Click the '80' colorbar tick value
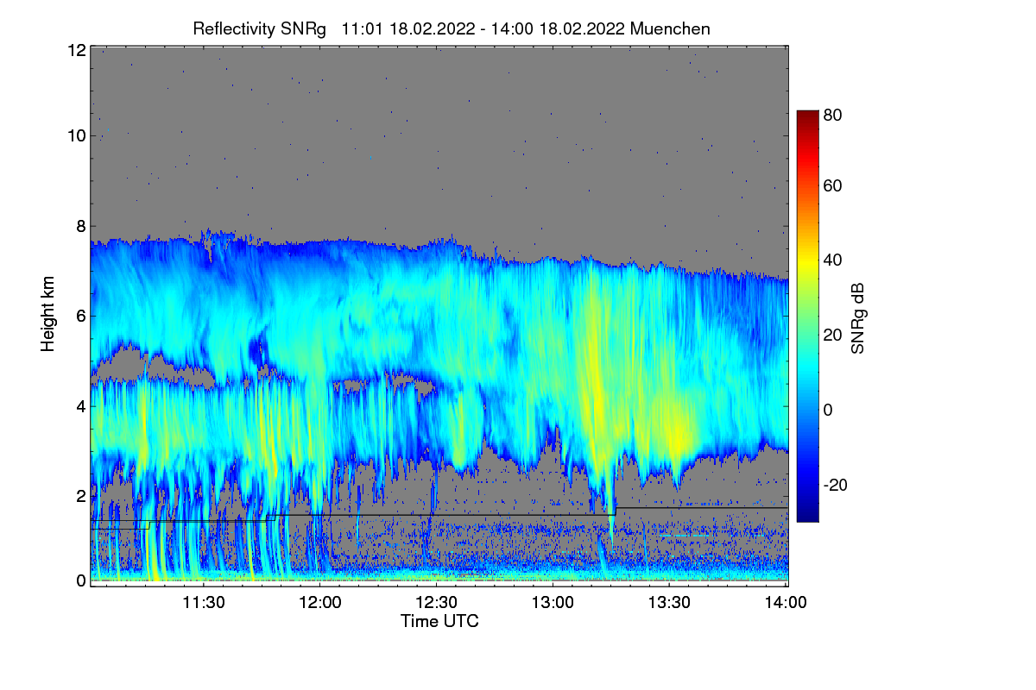The image size is (1036, 690). (x=833, y=113)
